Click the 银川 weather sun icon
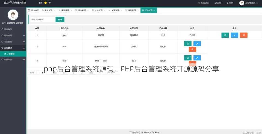Viewport: 262px width, 134px height. 45,3
